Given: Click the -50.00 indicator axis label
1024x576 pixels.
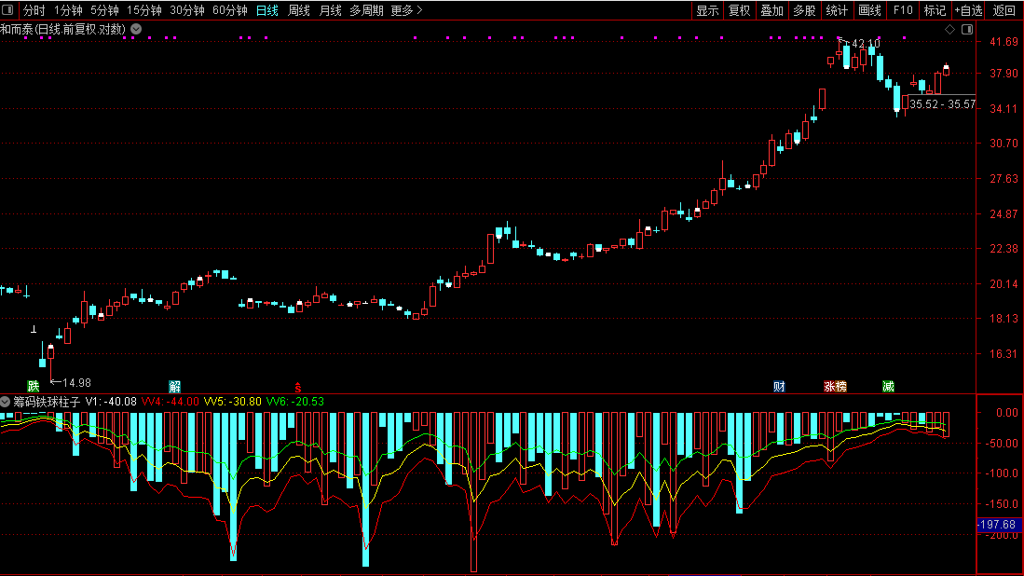Looking at the screenshot, I should click(1002, 443).
